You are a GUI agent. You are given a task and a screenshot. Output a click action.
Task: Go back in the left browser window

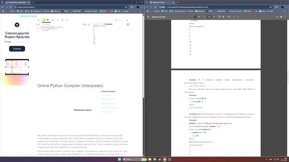(3, 7)
